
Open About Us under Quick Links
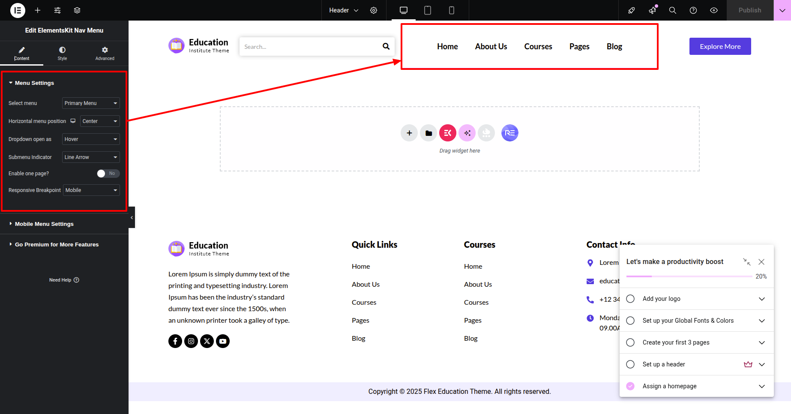tap(366, 284)
